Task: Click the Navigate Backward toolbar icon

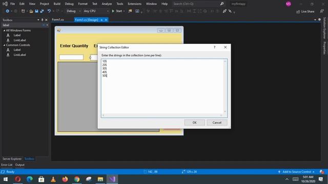Action: click(x=7, y=11)
